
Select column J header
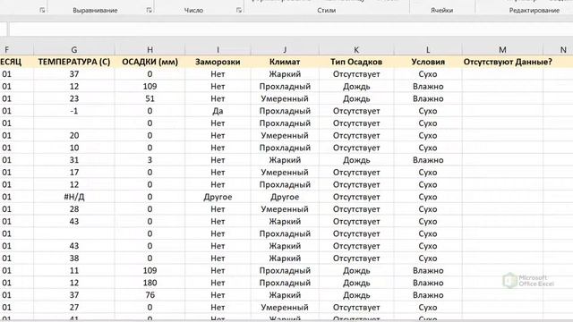pyautogui.click(x=285, y=50)
